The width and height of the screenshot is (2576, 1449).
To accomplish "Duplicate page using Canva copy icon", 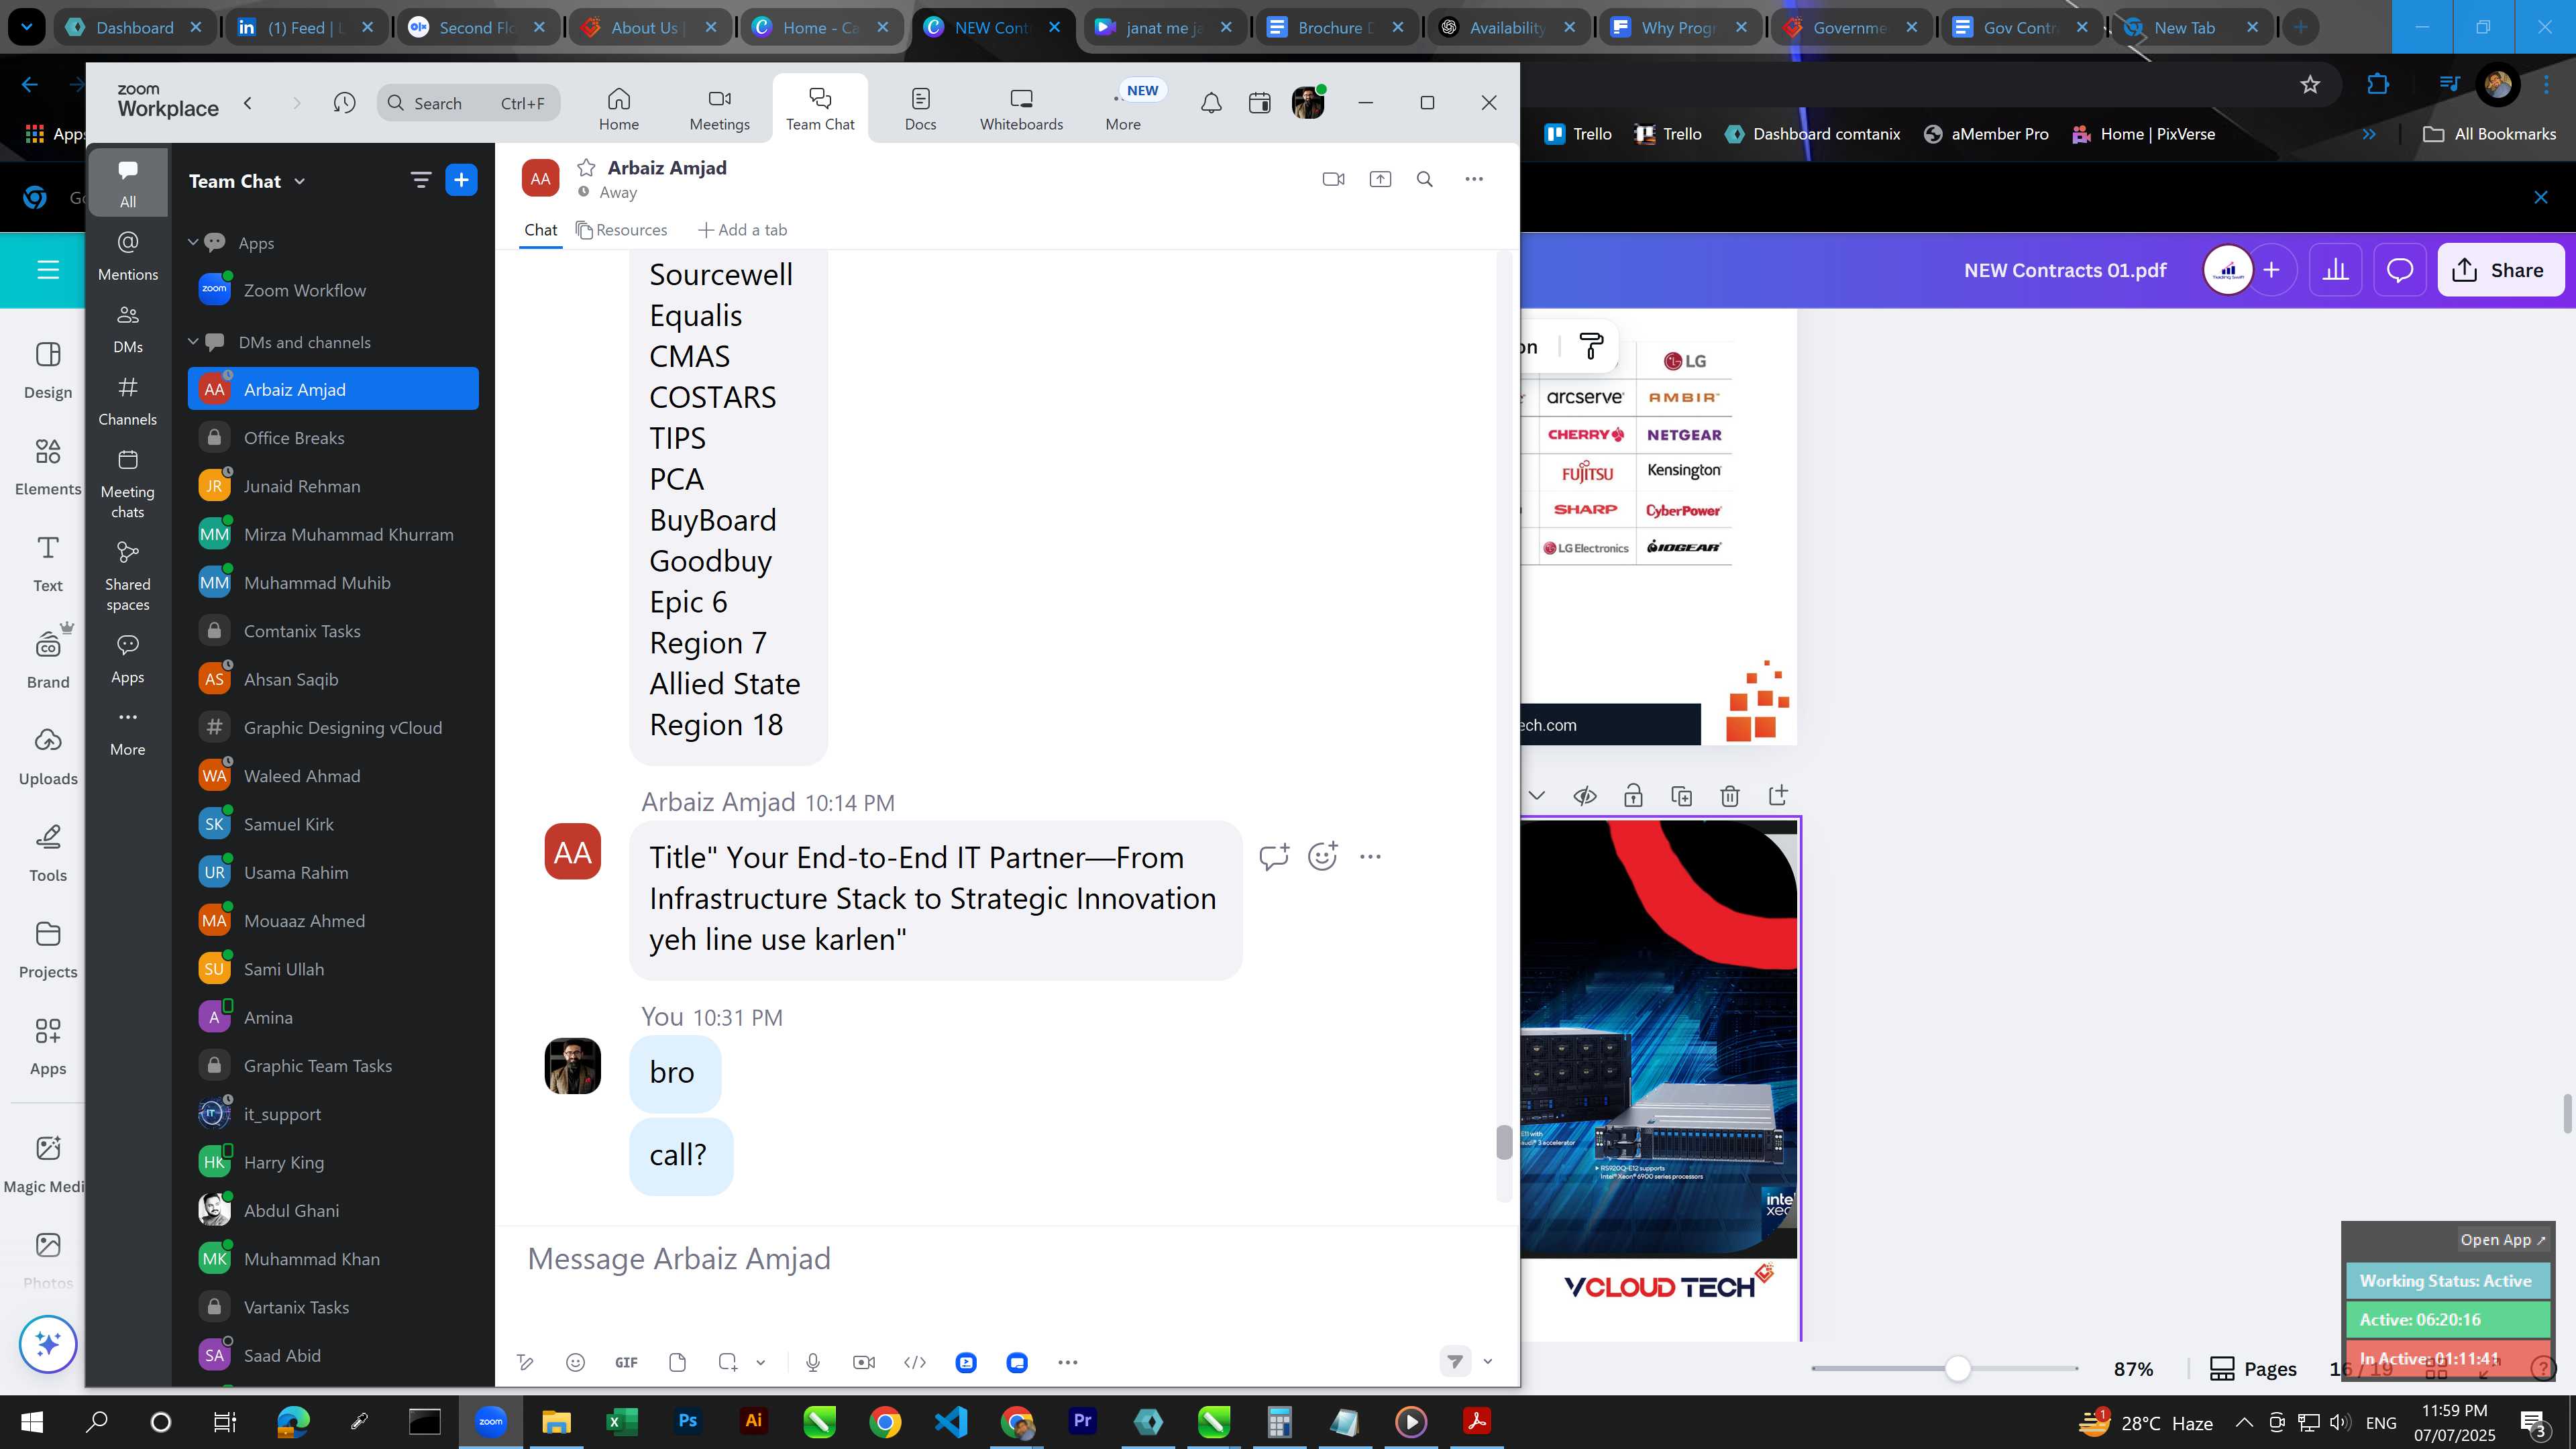I will 1681,796.
